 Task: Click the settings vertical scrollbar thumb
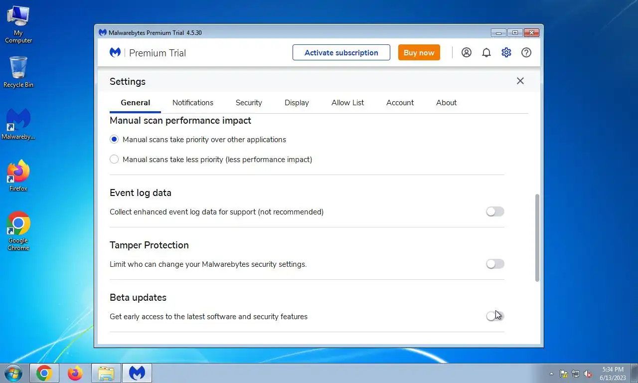click(x=537, y=238)
